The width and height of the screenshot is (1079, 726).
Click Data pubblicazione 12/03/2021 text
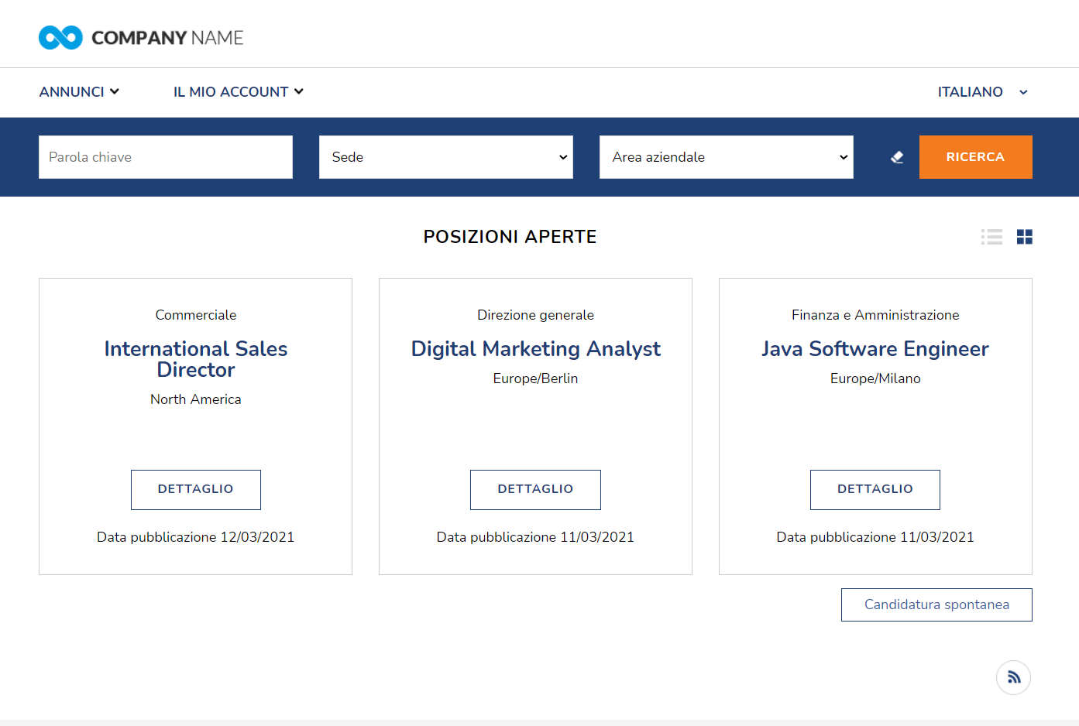click(196, 537)
